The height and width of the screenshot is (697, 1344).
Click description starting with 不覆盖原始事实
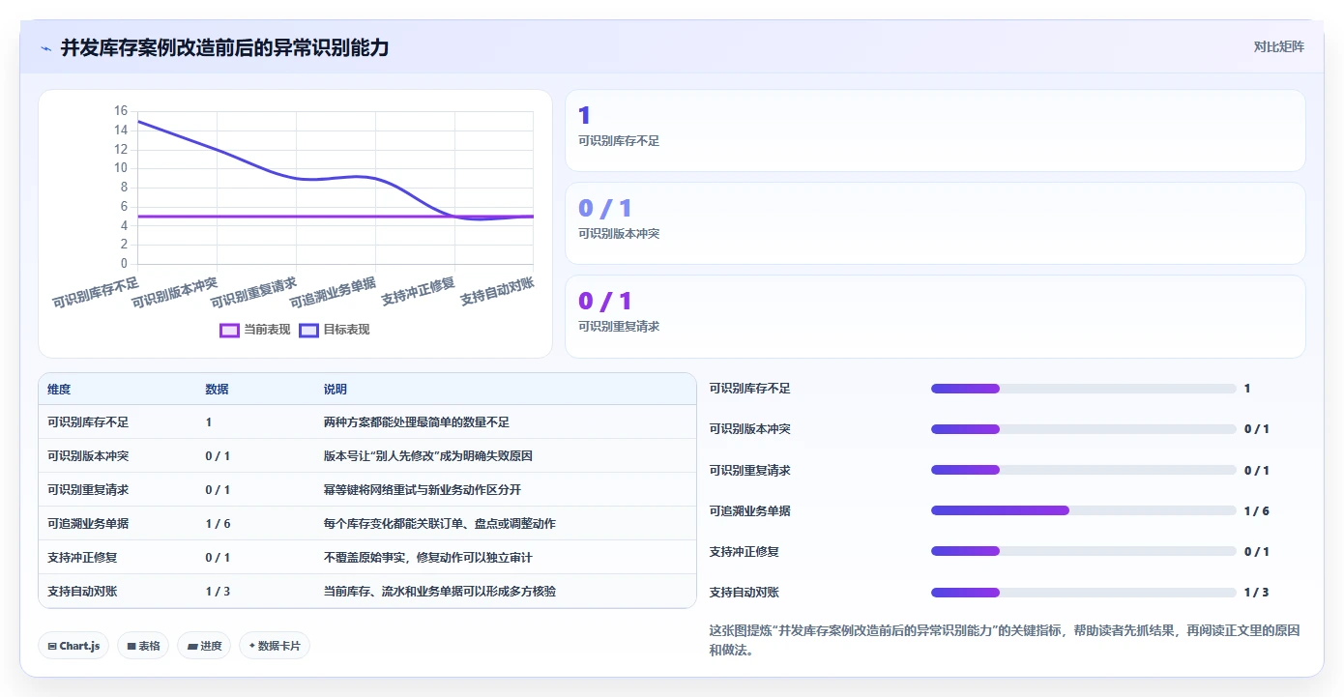pos(427,558)
